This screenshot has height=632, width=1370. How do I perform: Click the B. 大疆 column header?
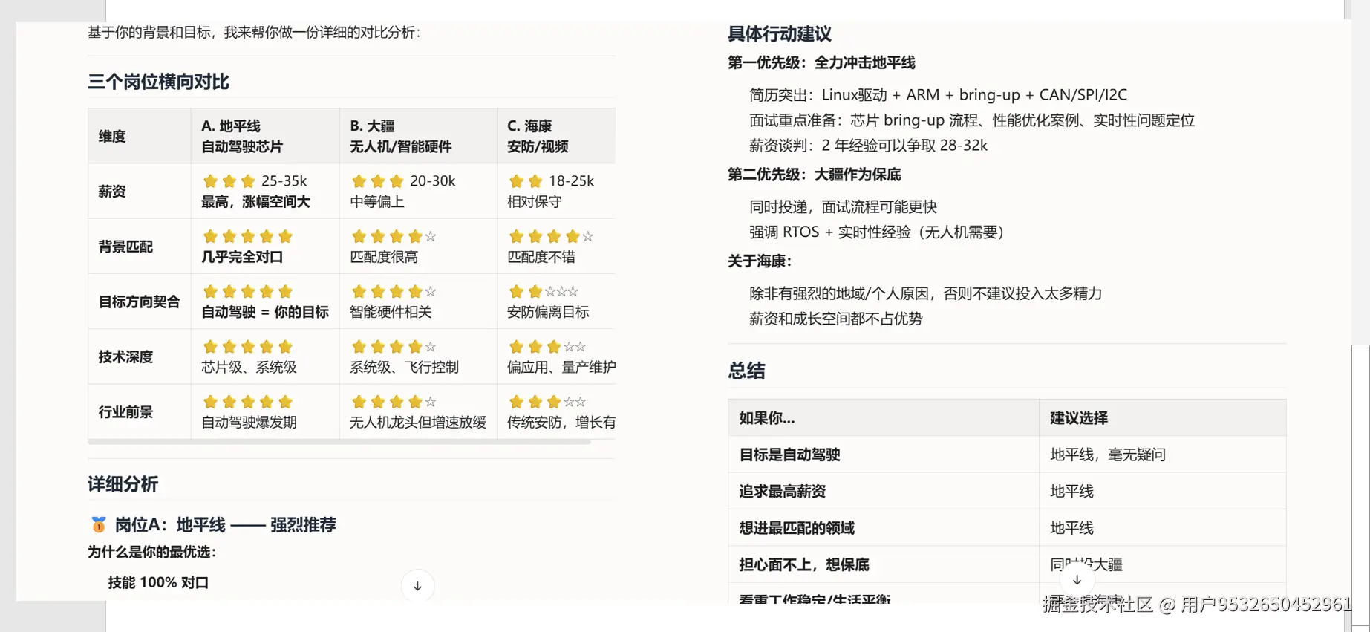pos(372,126)
